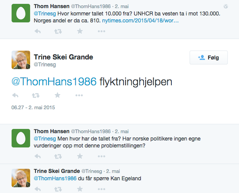Open Trine Skei Grande's large profile picture
The width and height of the screenshot is (239, 193).
pyautogui.click(x=21, y=60)
